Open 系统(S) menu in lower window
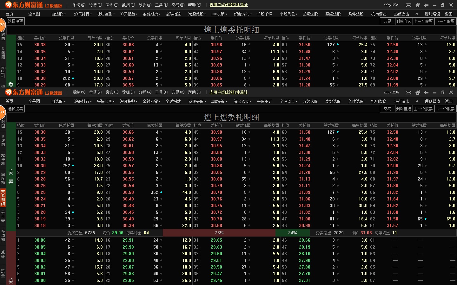 click(79, 92)
